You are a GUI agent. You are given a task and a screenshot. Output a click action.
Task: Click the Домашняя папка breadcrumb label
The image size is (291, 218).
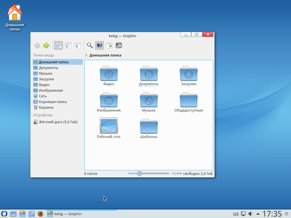[x=105, y=55]
